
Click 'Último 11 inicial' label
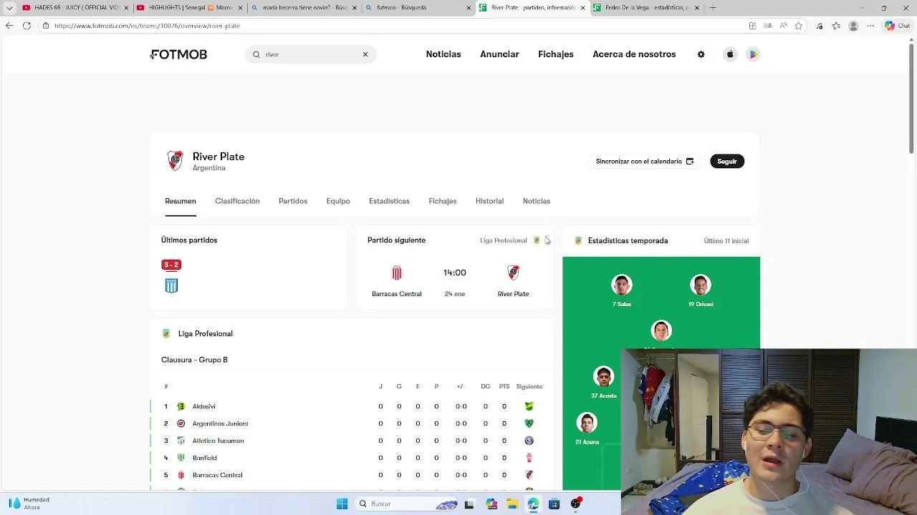point(726,241)
